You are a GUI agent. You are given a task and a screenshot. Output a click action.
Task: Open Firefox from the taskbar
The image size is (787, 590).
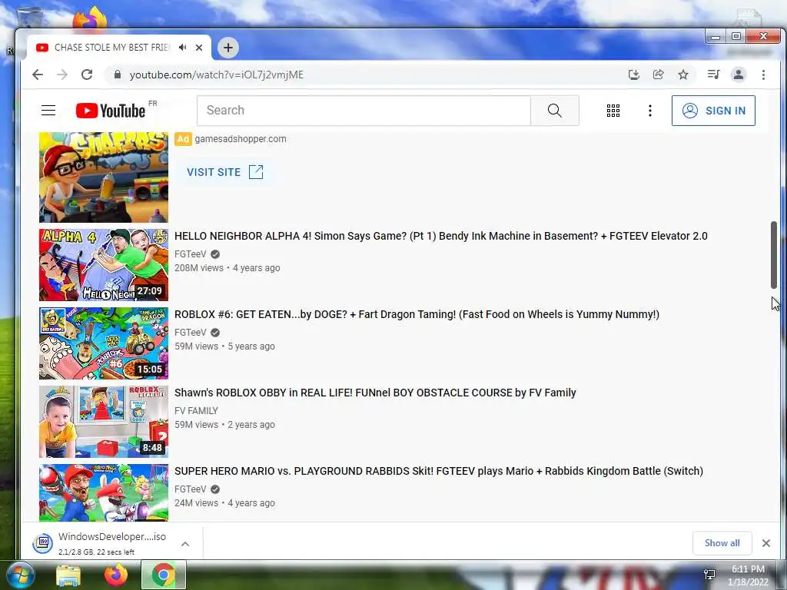116,575
